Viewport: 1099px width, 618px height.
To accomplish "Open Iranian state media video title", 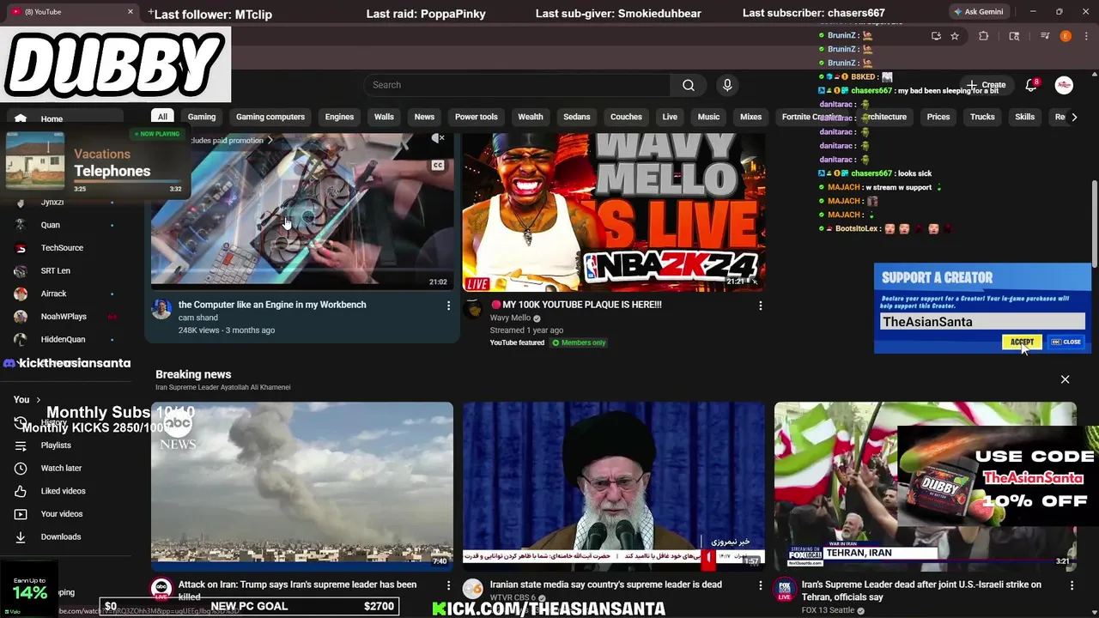I will 606,585.
